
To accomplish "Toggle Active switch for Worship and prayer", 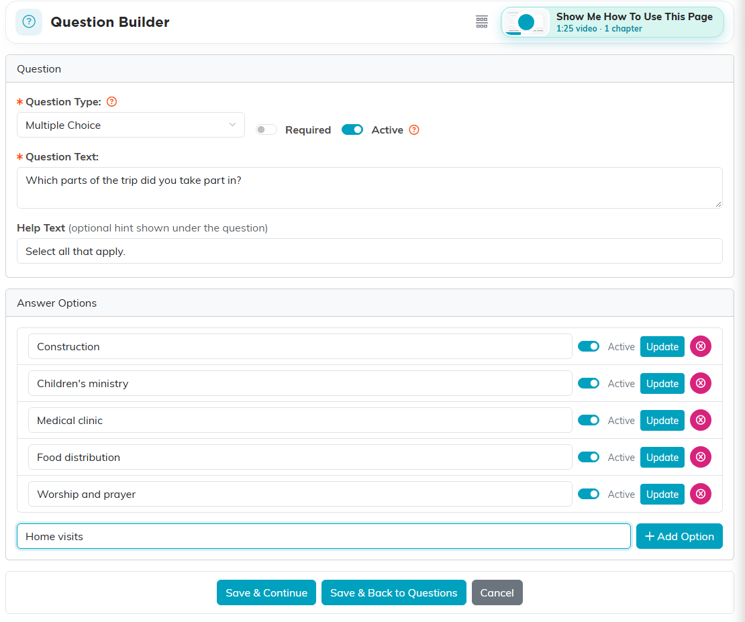I will coord(589,495).
